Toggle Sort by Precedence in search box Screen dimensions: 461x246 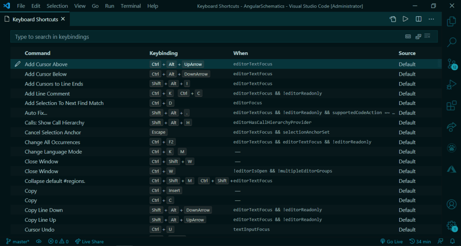[418, 36]
